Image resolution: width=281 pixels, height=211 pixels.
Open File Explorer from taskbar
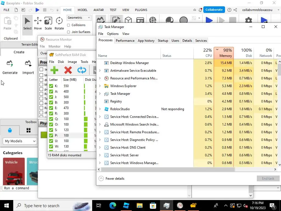click(139, 205)
